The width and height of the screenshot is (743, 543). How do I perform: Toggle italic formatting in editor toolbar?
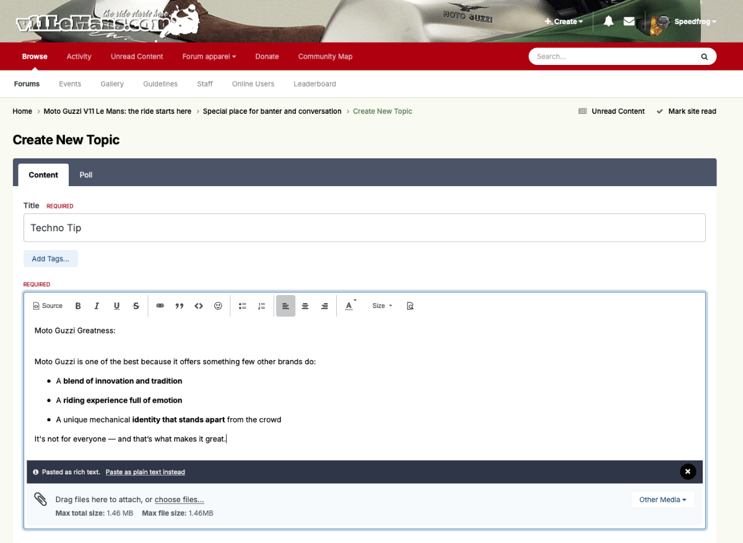click(97, 306)
